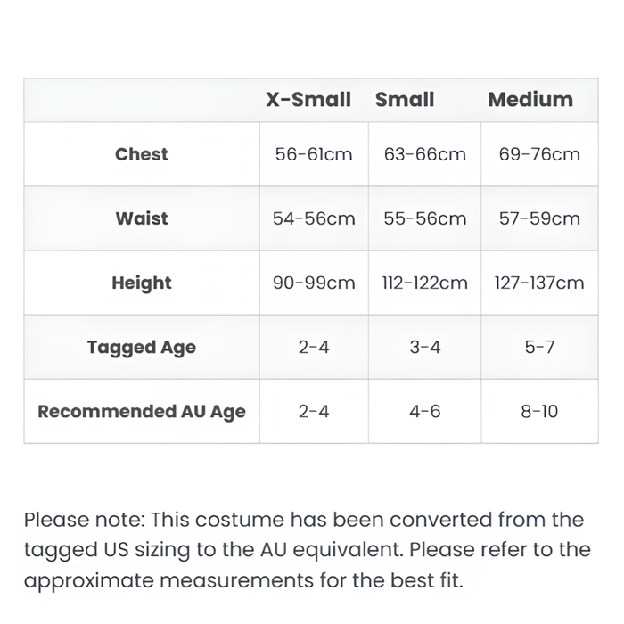Click the 112-122cm height cell

click(425, 283)
